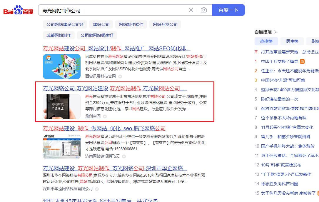The width and height of the screenshot is (319, 202).
Task: Open the 百度热搜 heading link
Action: [263, 32]
